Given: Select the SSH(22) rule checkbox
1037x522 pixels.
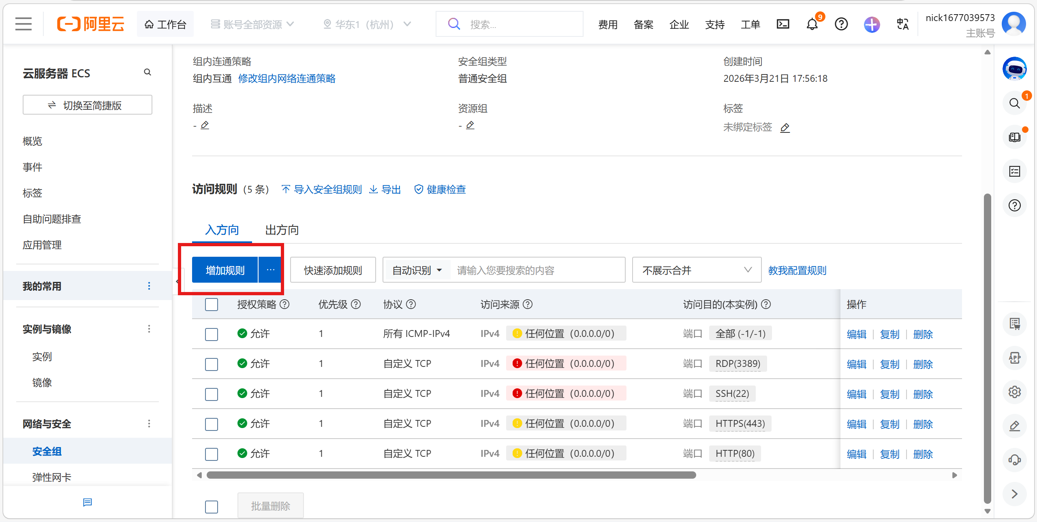Looking at the screenshot, I should point(211,394).
